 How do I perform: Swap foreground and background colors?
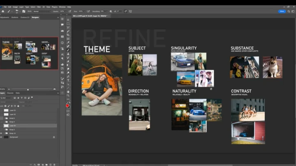[69, 102]
